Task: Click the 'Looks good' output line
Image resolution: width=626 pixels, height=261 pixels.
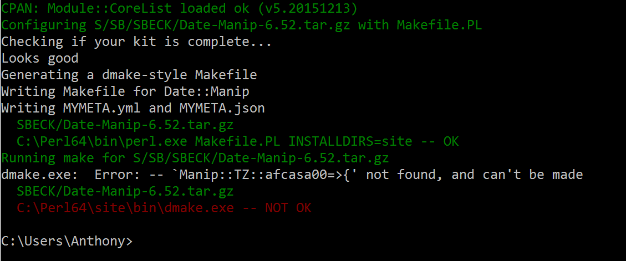Action: pyautogui.click(x=40, y=59)
